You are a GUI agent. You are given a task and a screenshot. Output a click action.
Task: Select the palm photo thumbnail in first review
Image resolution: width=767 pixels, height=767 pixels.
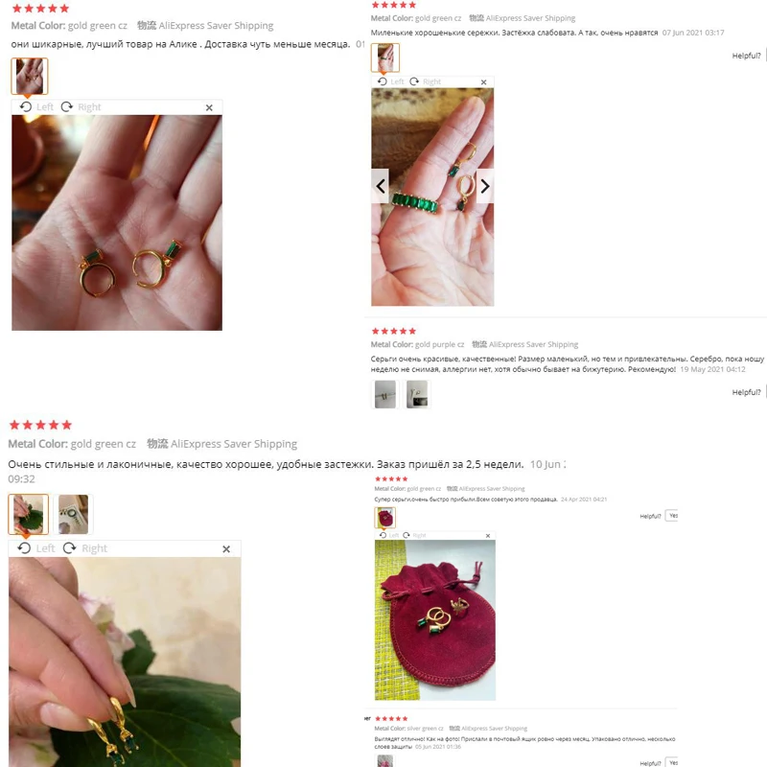30,76
